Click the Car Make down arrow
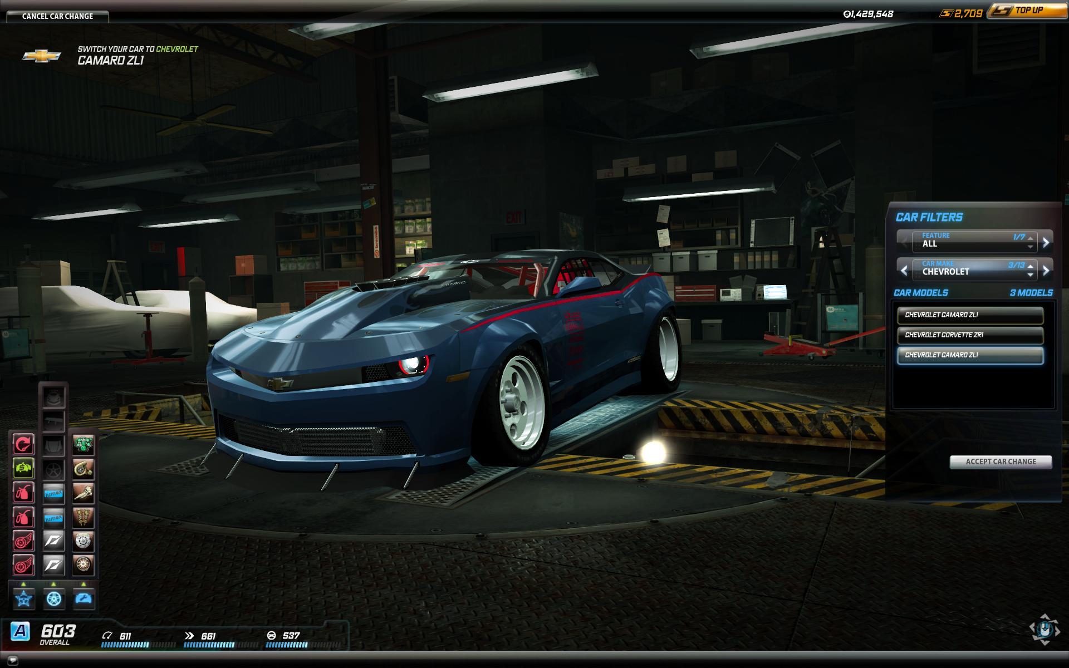 1031,275
